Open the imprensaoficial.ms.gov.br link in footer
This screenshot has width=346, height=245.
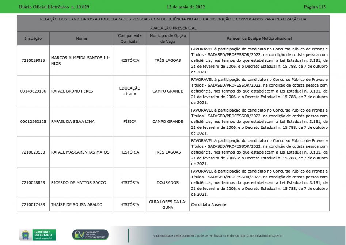point(261,236)
